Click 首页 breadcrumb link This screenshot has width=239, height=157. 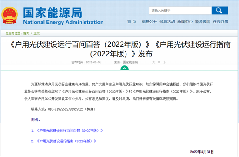(26, 33)
